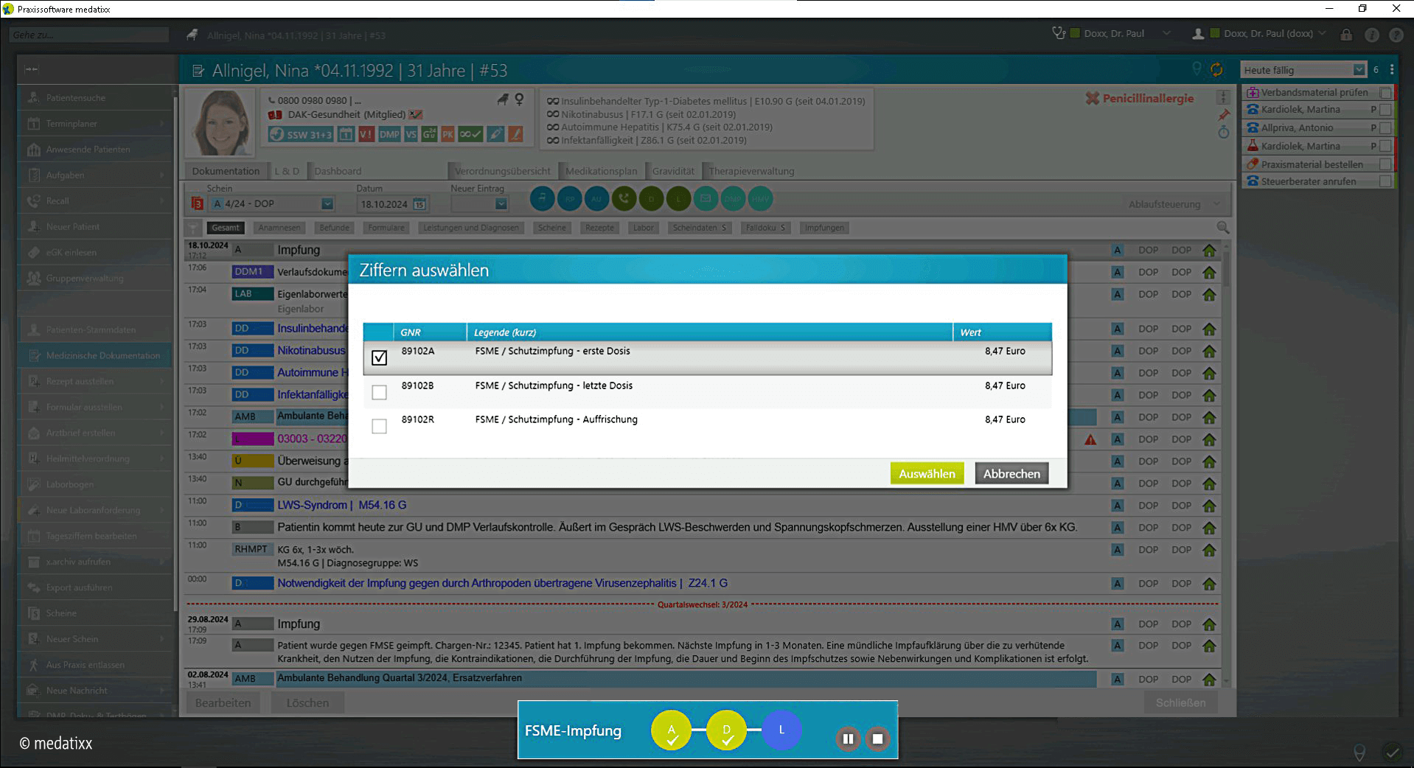Click the yellow A workflow step circle
Image resolution: width=1414 pixels, height=768 pixels.
671,730
